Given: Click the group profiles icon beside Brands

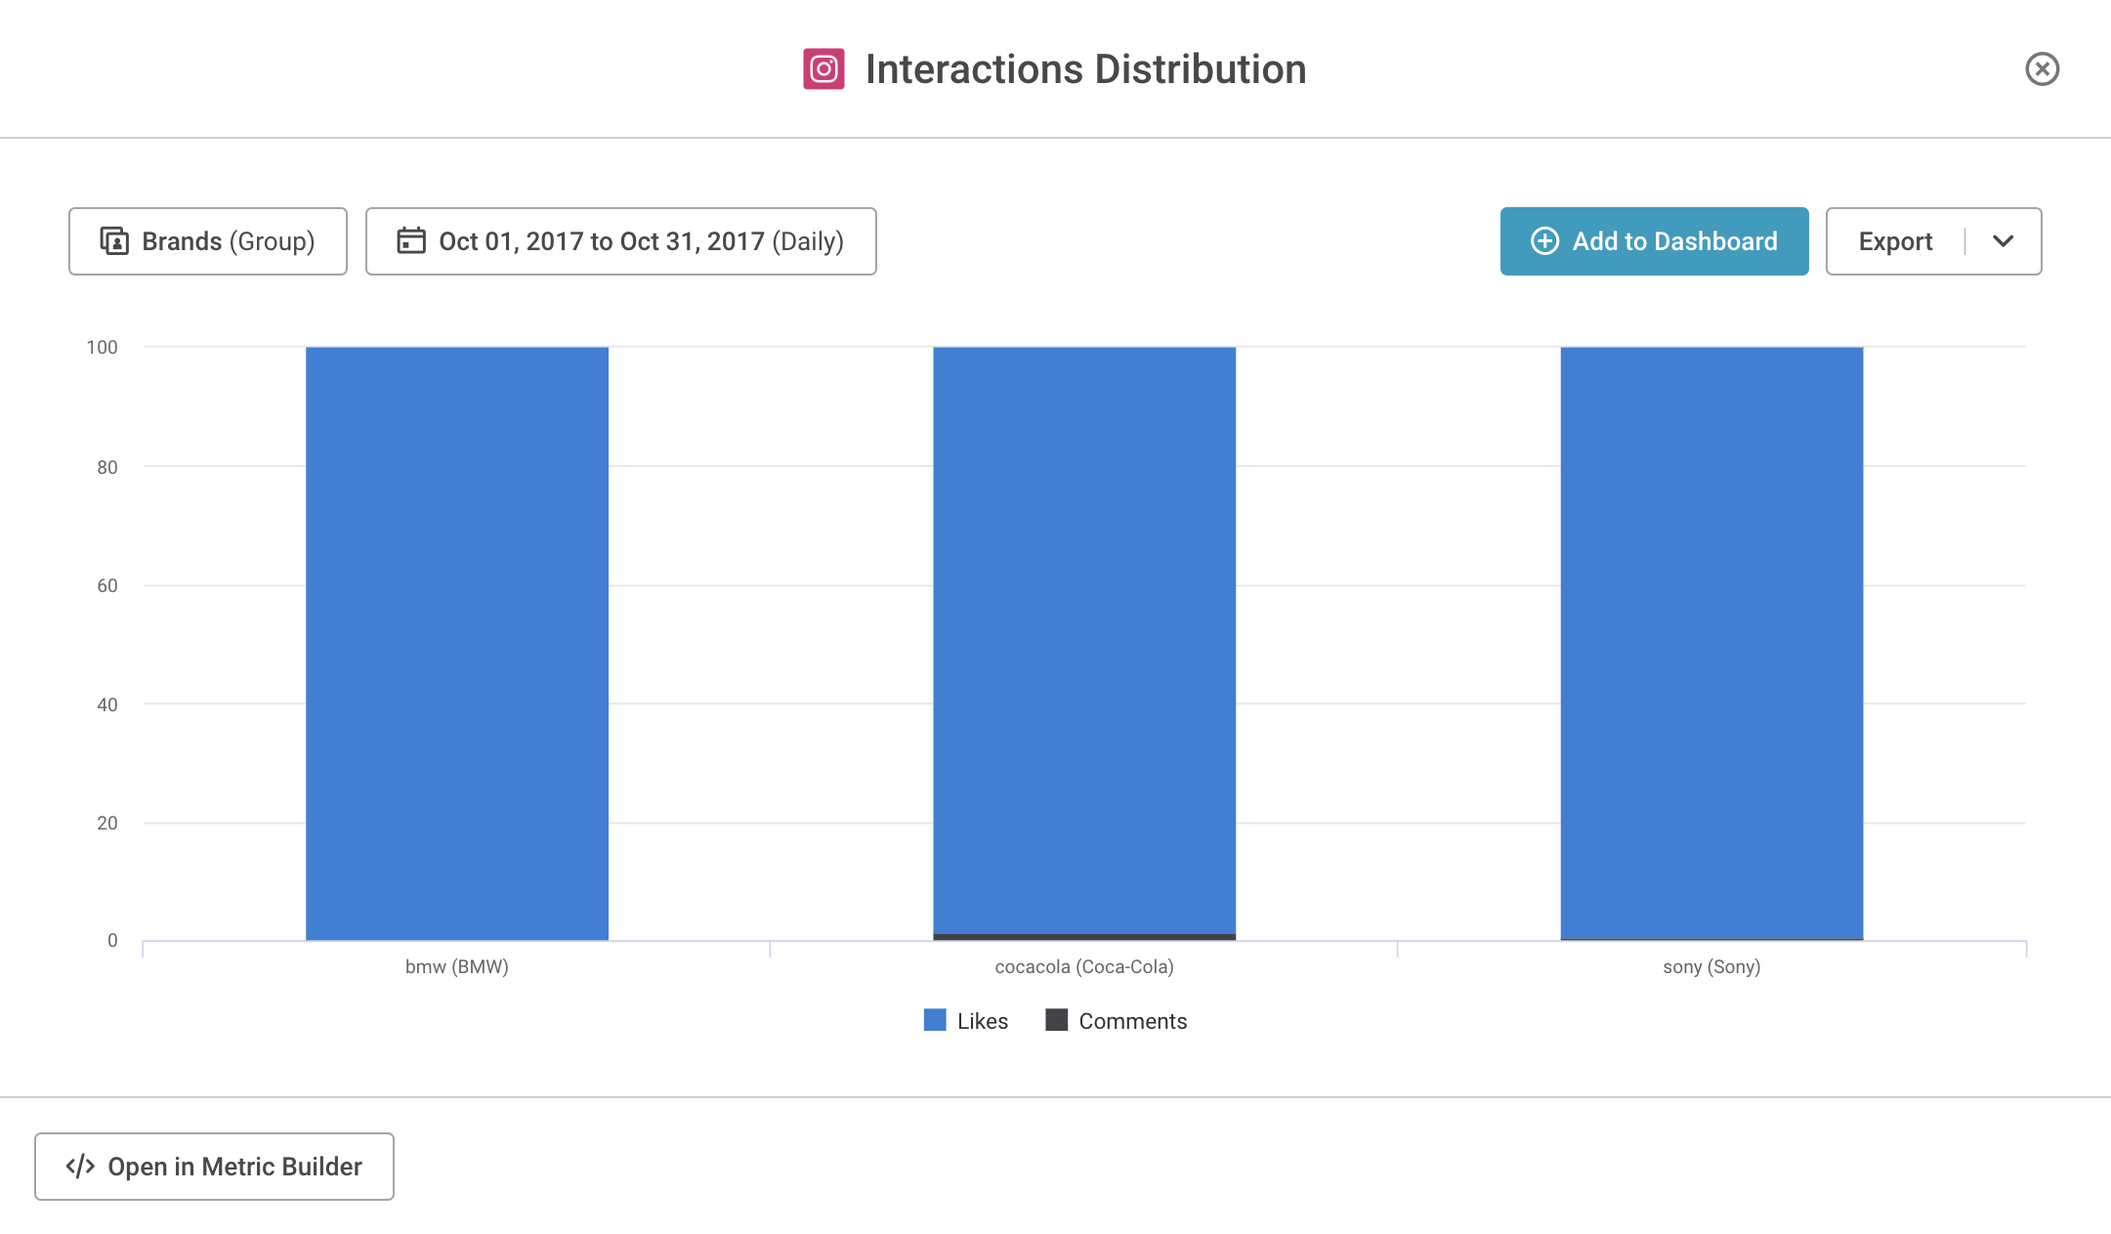Looking at the screenshot, I should [114, 240].
